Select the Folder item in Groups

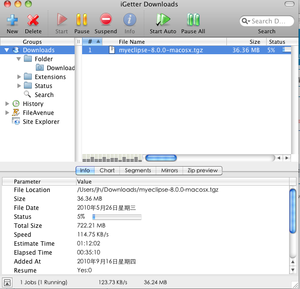coord(44,59)
